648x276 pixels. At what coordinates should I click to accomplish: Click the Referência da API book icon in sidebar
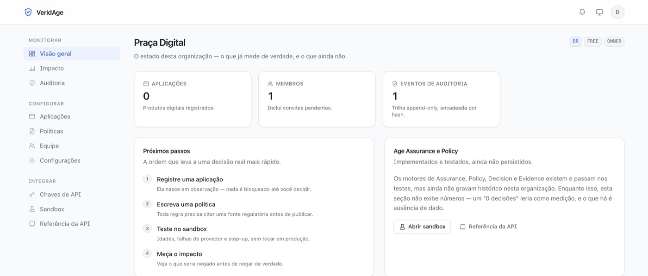32,224
